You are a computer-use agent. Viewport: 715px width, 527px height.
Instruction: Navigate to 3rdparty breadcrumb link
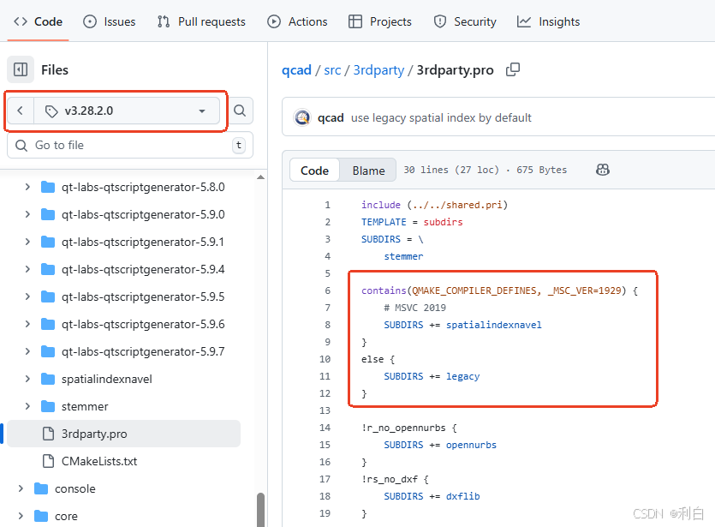click(379, 69)
